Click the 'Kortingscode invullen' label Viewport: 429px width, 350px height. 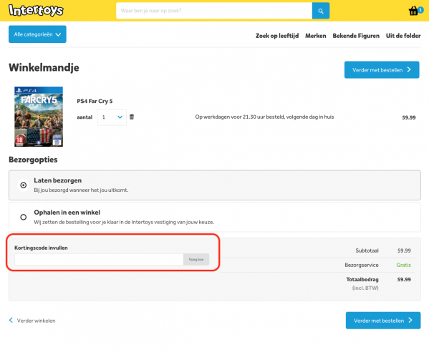click(x=41, y=248)
